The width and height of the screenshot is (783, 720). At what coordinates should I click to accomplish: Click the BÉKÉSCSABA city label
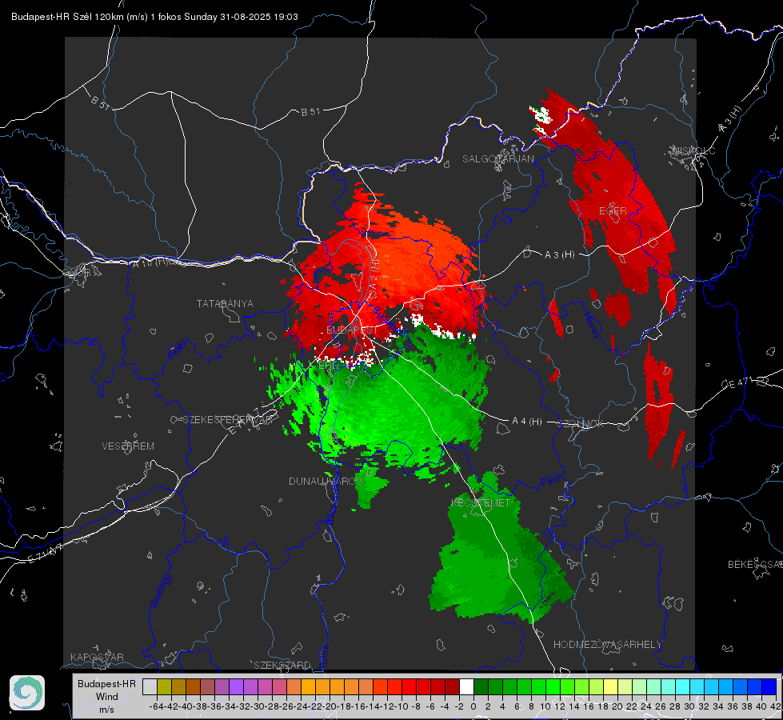click(x=755, y=565)
